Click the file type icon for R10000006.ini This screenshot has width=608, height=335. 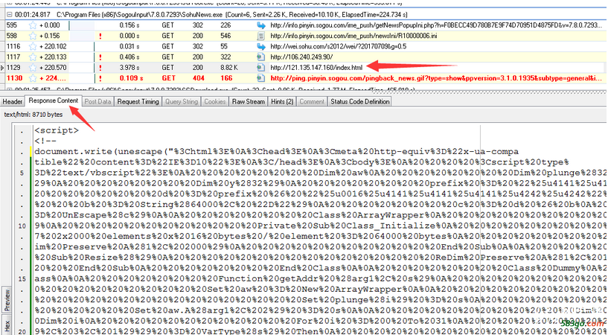[x=261, y=36]
